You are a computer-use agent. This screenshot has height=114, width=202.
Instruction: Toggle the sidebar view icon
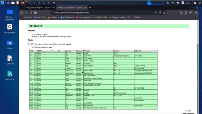186,13
